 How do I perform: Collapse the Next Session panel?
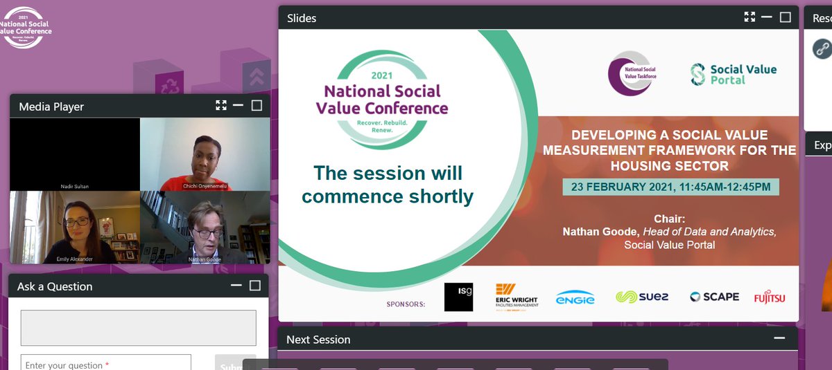pyautogui.click(x=780, y=338)
